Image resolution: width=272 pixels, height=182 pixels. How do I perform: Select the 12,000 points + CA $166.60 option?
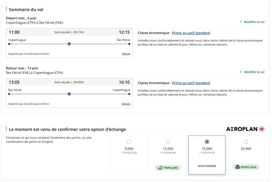(x=168, y=142)
